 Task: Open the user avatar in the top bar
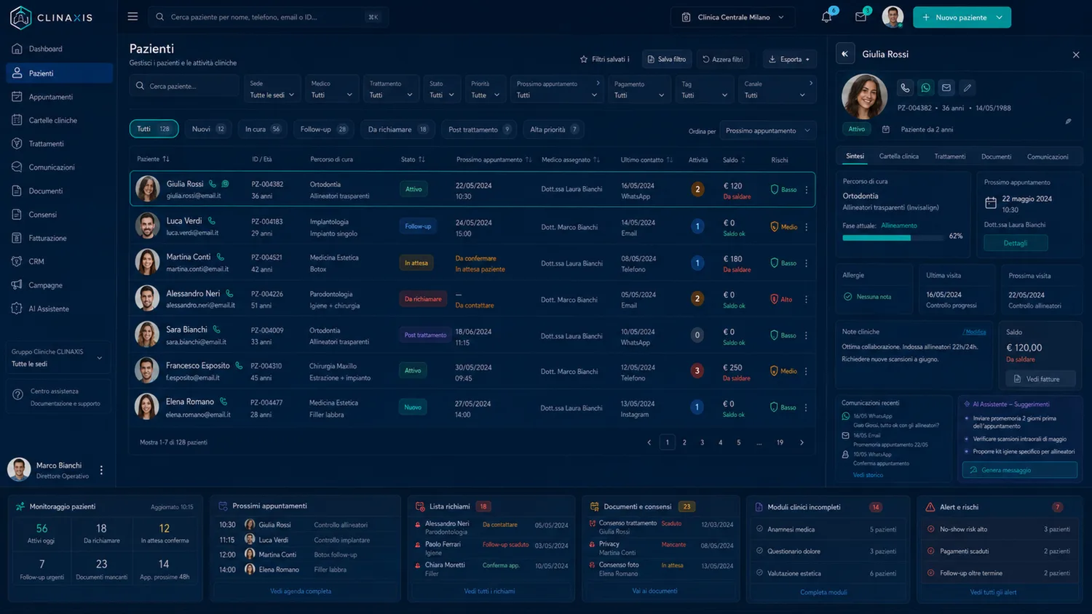coord(893,17)
